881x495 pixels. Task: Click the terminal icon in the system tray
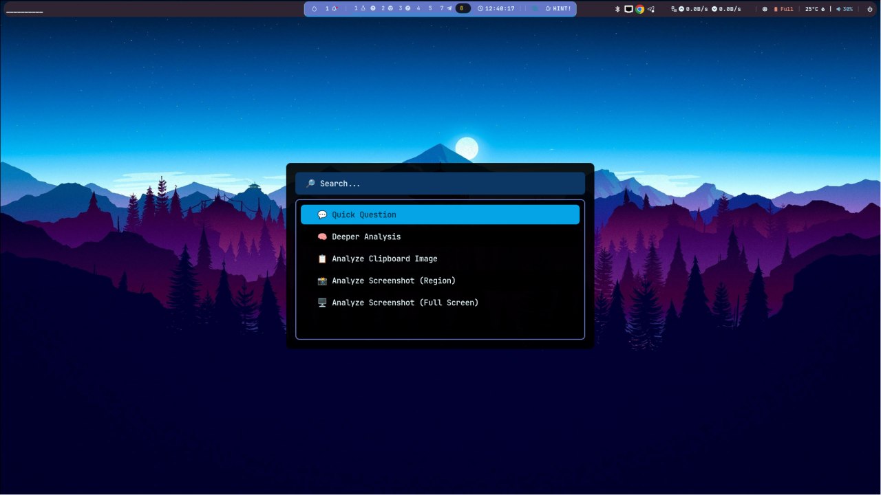point(628,9)
